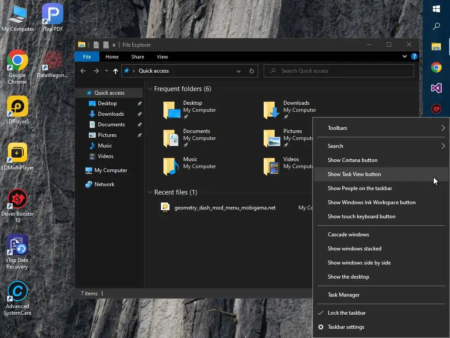Toggle Show touch keyboard button
Image resolution: width=450 pixels, height=338 pixels.
coord(381,217)
